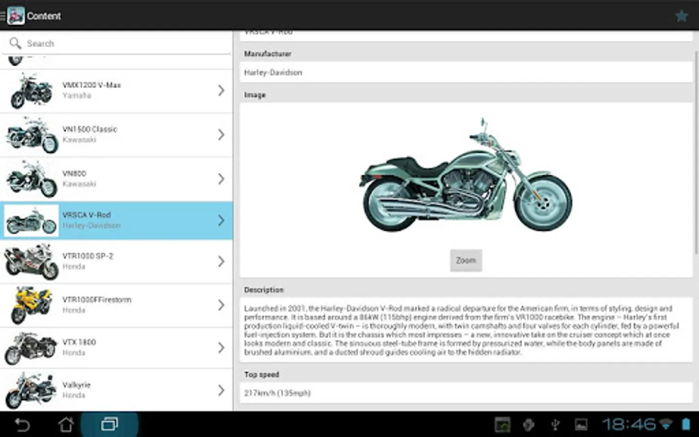This screenshot has width=699, height=437.
Task: Tap the USB connection status icon
Action: [x=555, y=425]
